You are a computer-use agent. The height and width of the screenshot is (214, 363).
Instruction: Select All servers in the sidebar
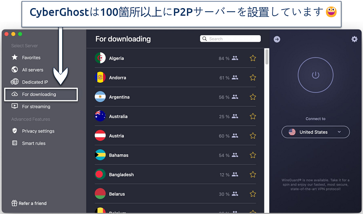tap(32, 70)
